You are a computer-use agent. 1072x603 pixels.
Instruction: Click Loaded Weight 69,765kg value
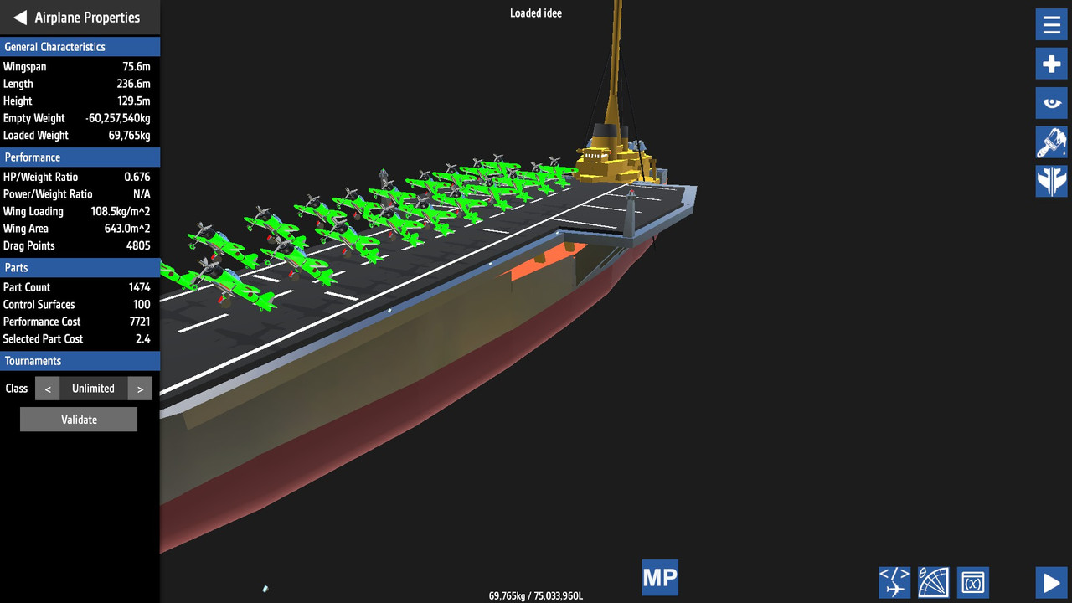[130, 135]
